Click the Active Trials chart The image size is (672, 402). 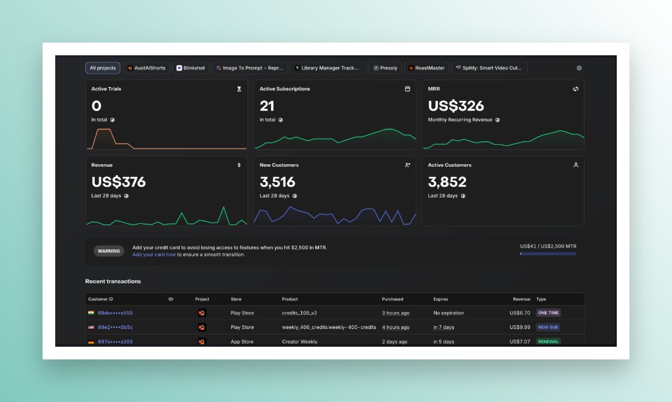pos(166,138)
